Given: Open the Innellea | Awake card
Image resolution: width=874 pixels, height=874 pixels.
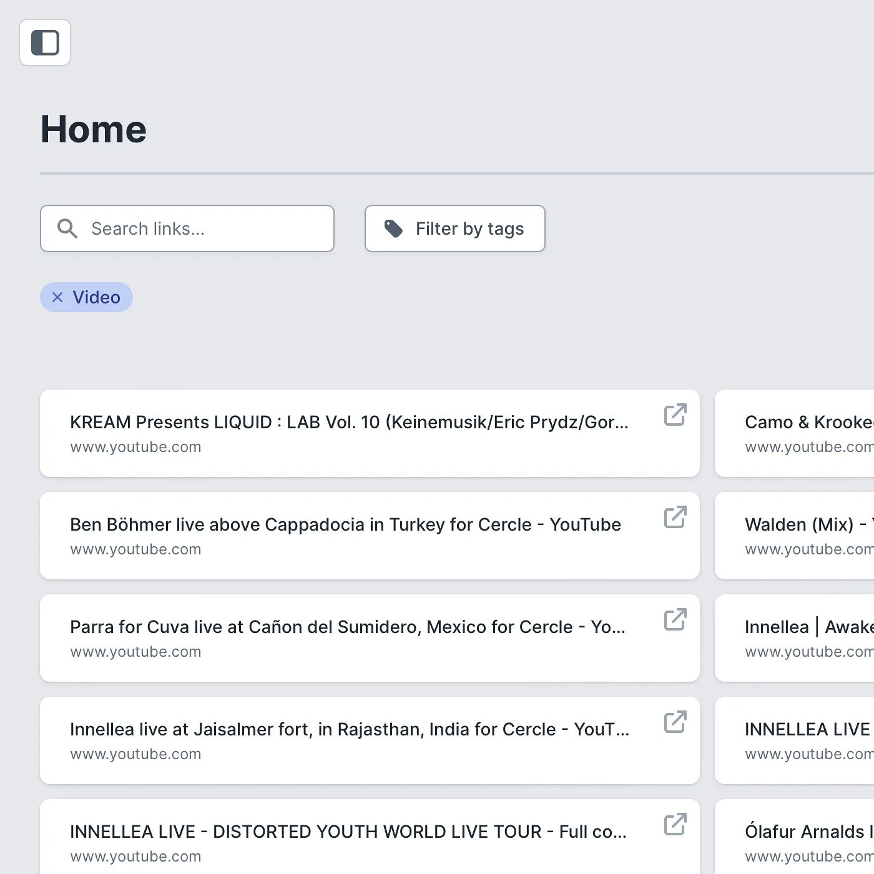Looking at the screenshot, I should click(795, 638).
